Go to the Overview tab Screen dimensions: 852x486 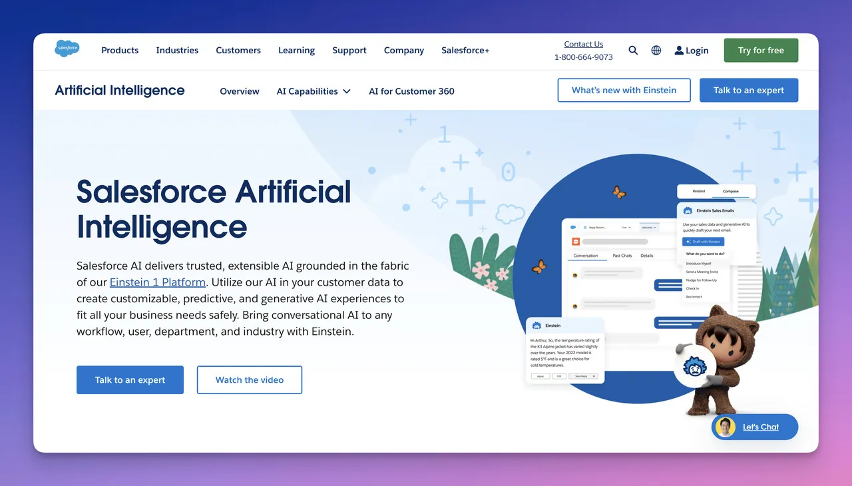[240, 91]
